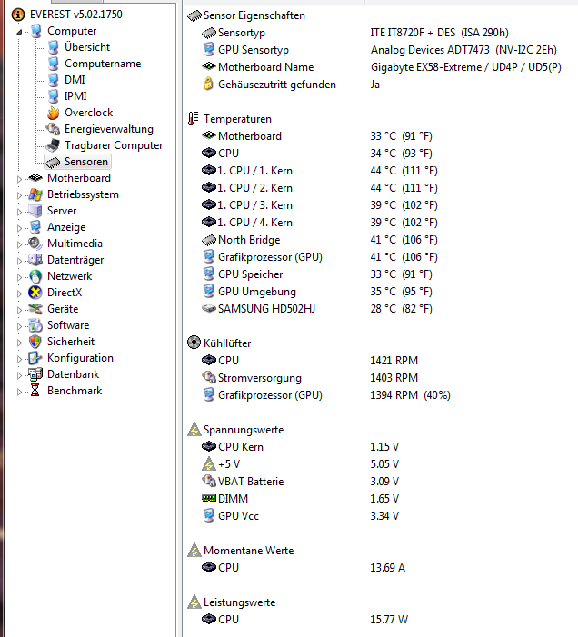Expand the Datenträger tree node

tap(19, 261)
